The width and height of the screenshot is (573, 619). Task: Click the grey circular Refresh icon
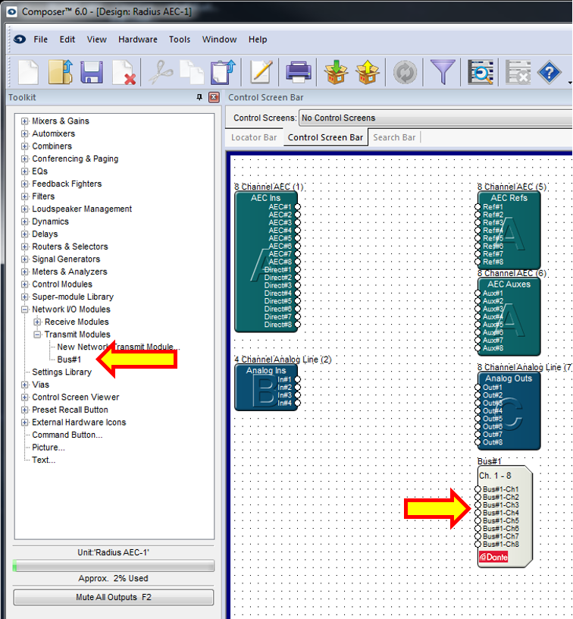[405, 73]
